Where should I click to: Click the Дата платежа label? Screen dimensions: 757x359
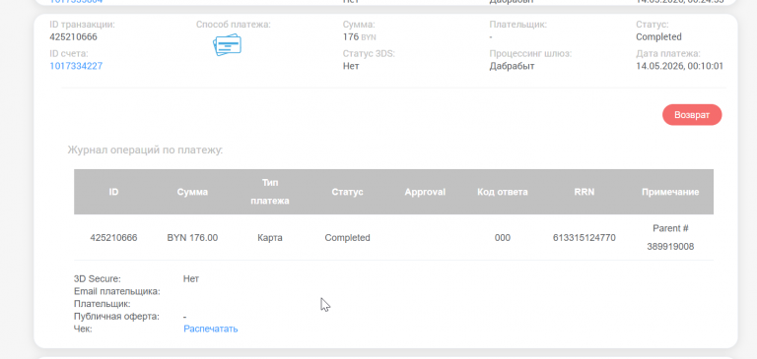click(668, 53)
